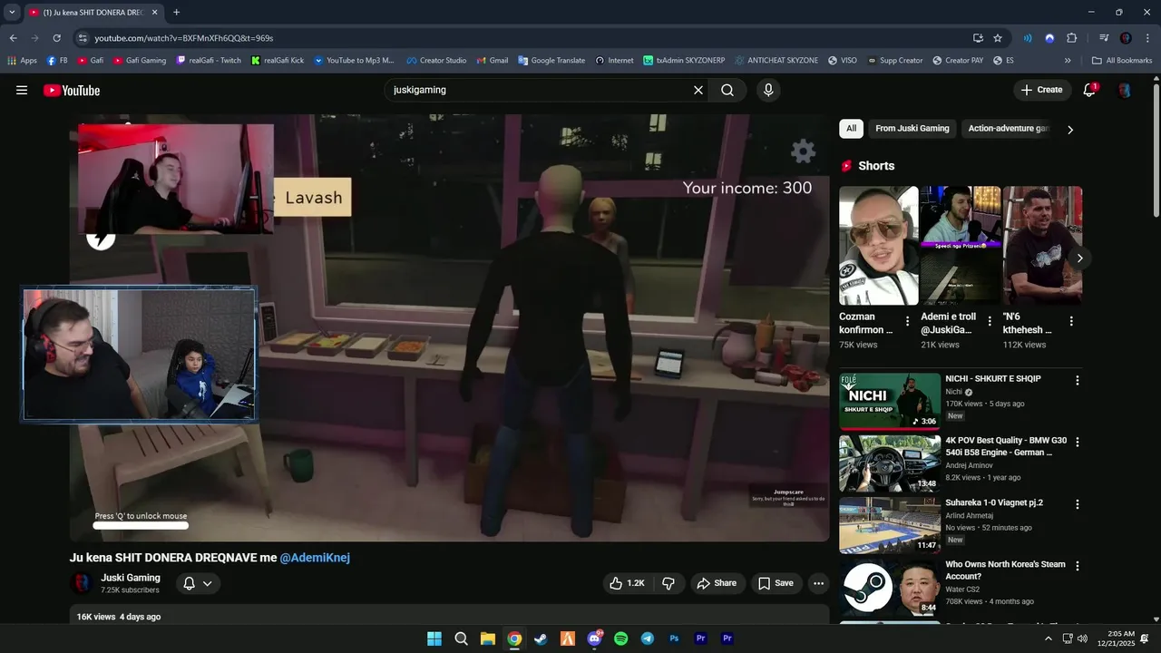Screen dimensions: 1161x653
Task: Open Photoshop from the taskbar
Action: coord(674,638)
